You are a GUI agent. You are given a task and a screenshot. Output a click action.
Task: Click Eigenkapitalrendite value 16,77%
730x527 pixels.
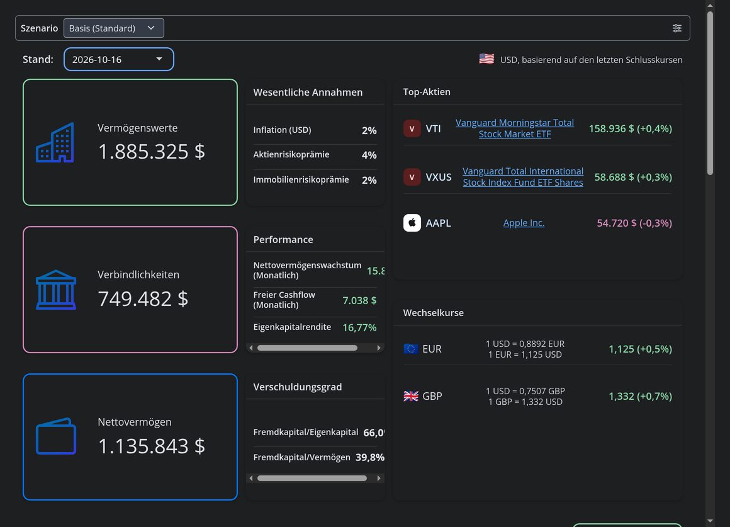click(x=359, y=327)
